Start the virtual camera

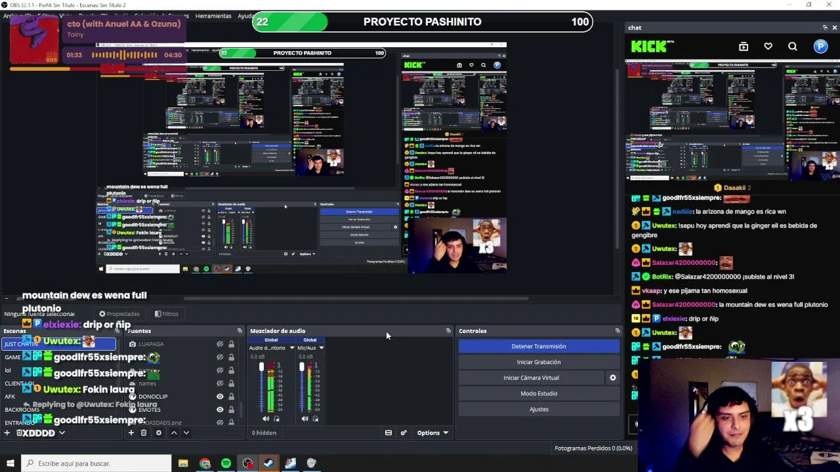531,378
